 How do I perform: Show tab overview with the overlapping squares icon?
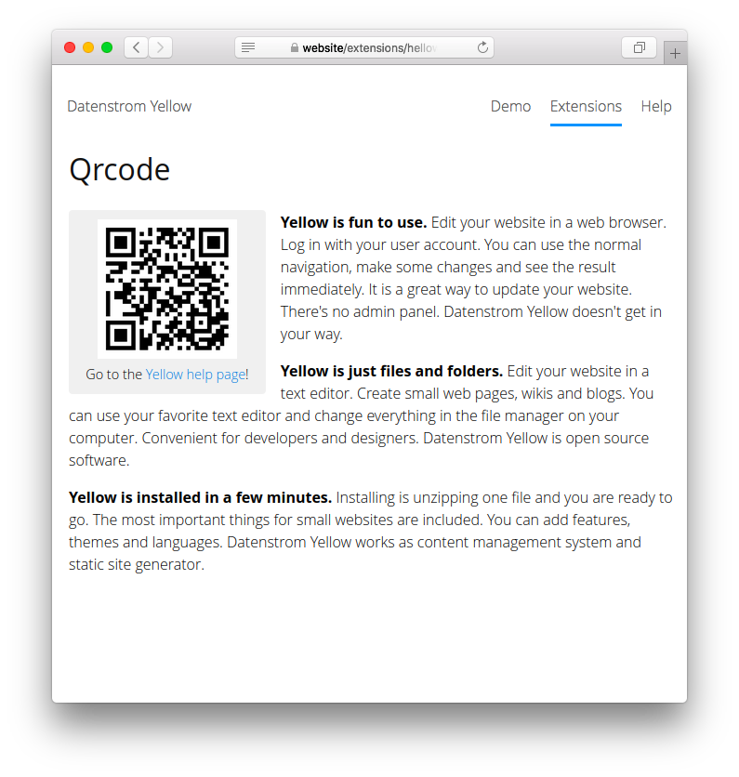tap(639, 47)
